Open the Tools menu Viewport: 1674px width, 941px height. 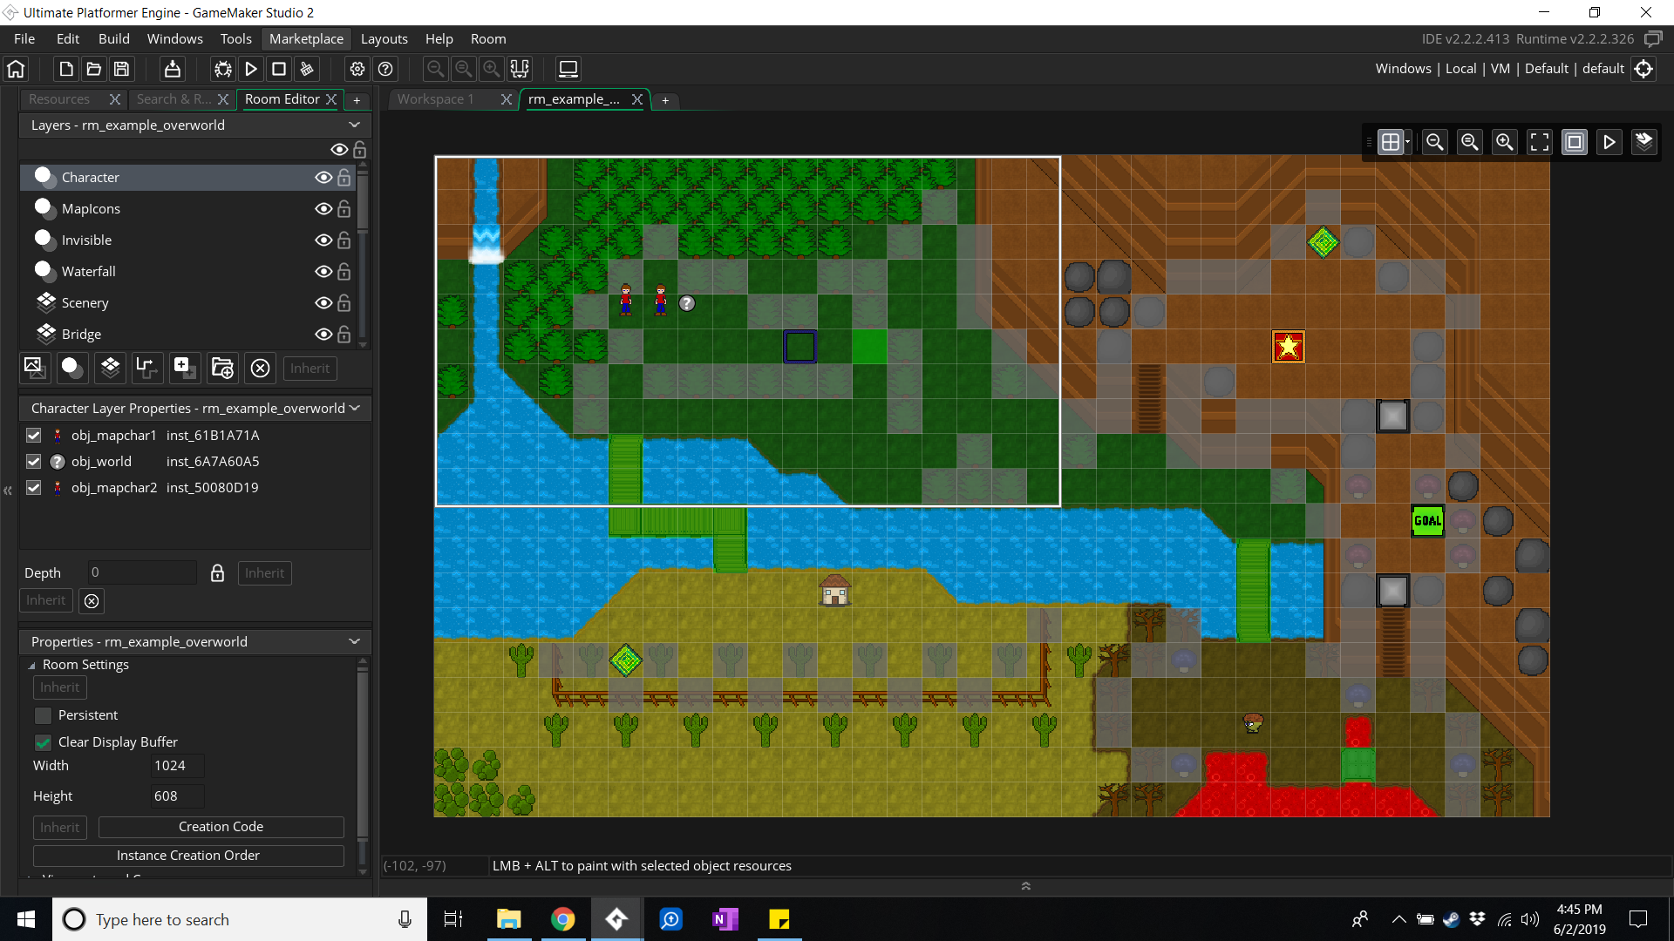pyautogui.click(x=236, y=39)
